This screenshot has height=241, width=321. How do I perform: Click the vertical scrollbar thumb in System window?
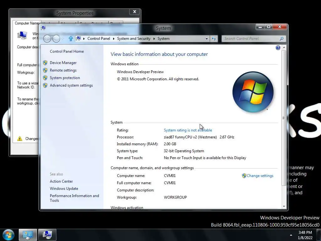pyautogui.click(x=284, y=118)
